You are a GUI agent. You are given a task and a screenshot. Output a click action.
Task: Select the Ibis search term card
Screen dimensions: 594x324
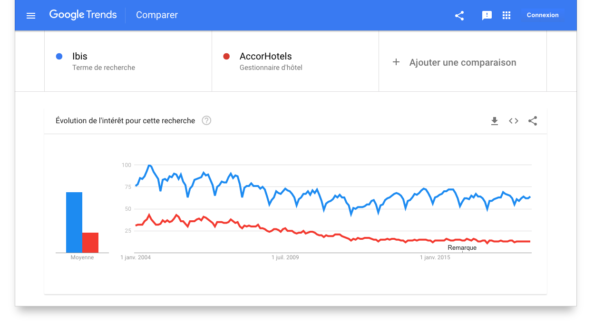coord(128,61)
